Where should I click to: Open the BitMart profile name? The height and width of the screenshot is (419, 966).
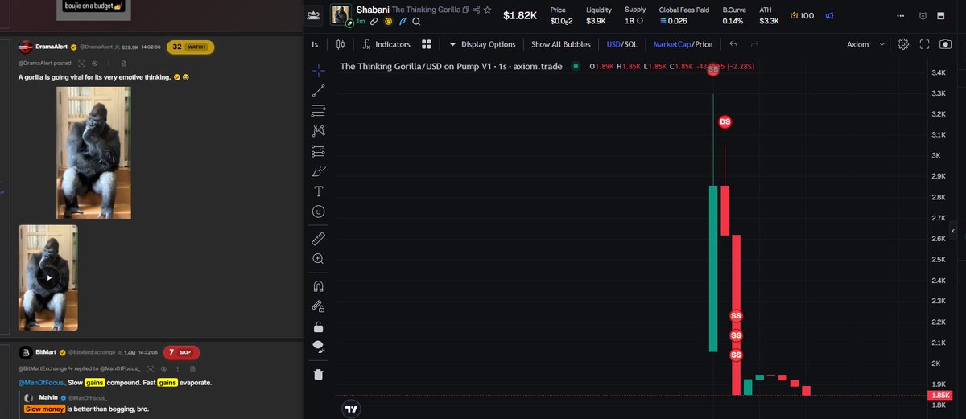[44, 352]
